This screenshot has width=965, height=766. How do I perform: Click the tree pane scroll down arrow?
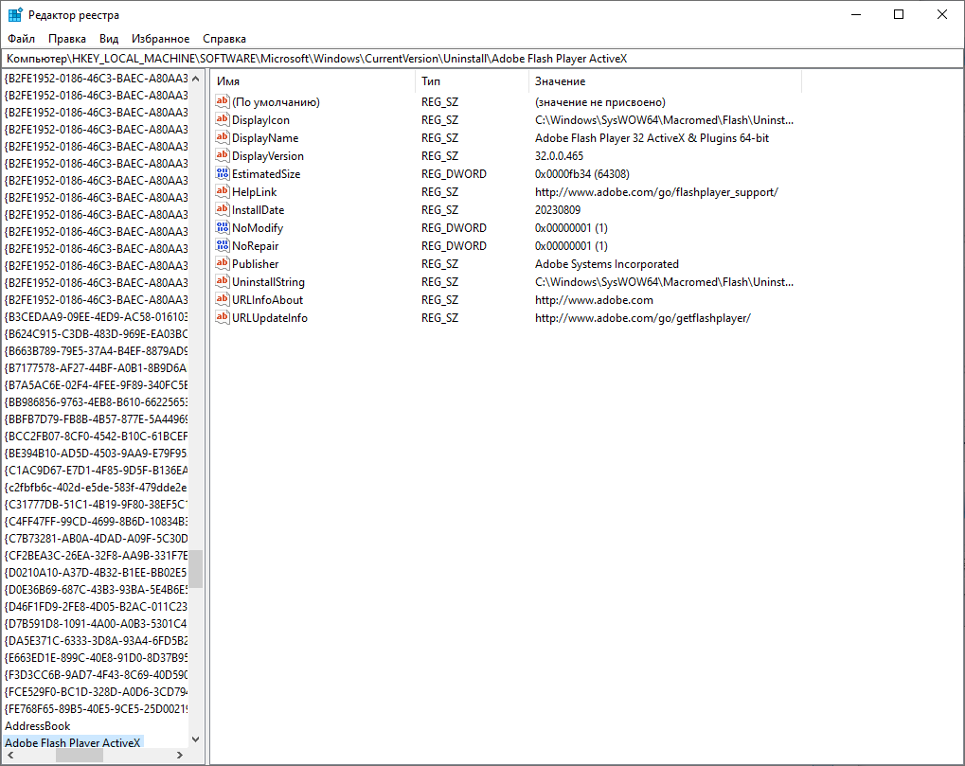[x=196, y=739]
